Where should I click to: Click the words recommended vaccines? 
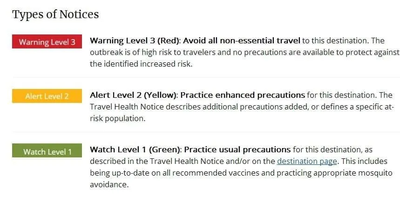pos(262,173)
